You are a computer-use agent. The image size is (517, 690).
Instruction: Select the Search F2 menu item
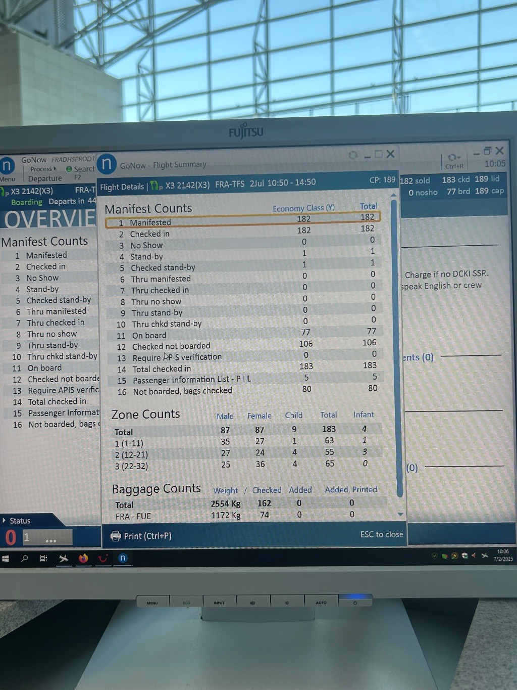pos(81,169)
